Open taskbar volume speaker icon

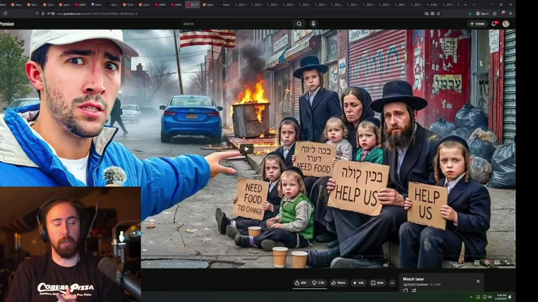click(x=490, y=297)
